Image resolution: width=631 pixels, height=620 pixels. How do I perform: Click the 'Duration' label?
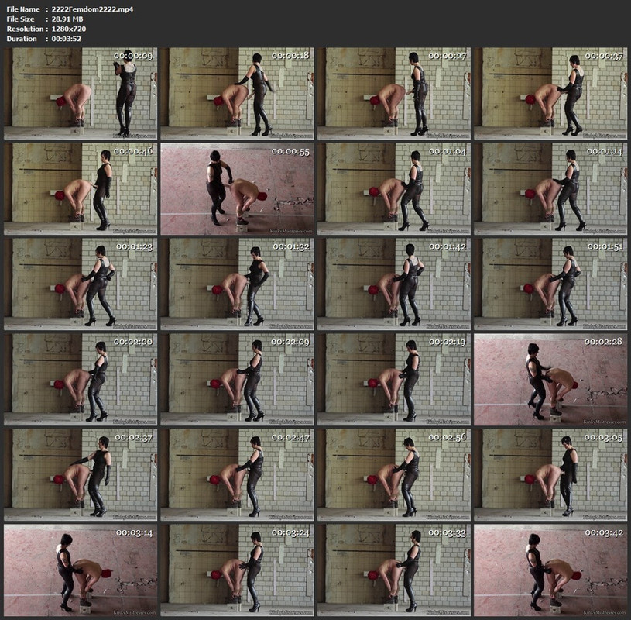pyautogui.click(x=22, y=39)
